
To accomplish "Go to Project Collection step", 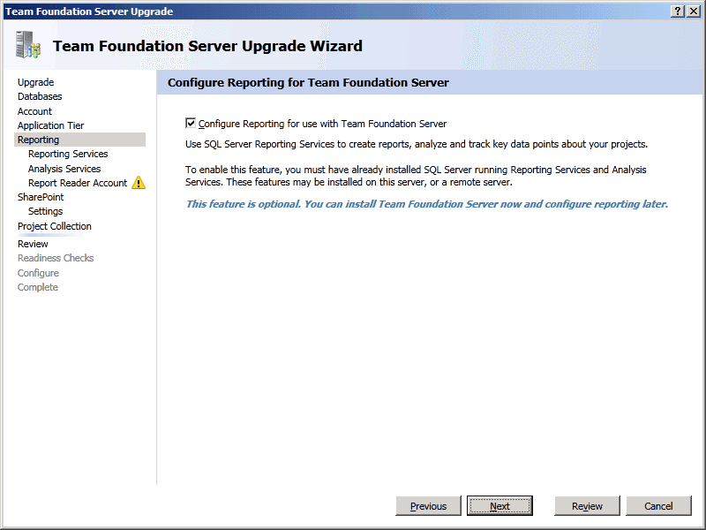I will coord(55,226).
